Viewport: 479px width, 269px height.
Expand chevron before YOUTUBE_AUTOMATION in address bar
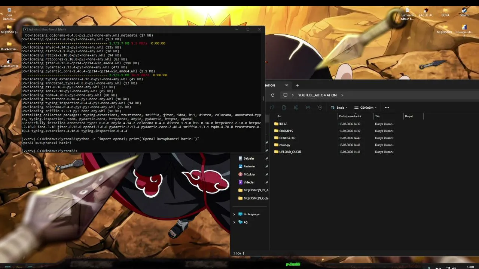[x=293, y=95]
